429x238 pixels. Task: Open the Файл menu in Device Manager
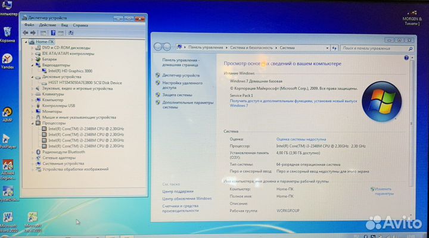(29, 25)
